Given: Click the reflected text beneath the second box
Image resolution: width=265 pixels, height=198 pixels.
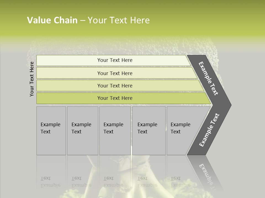Looking at the screenshot, I should 81,182.
